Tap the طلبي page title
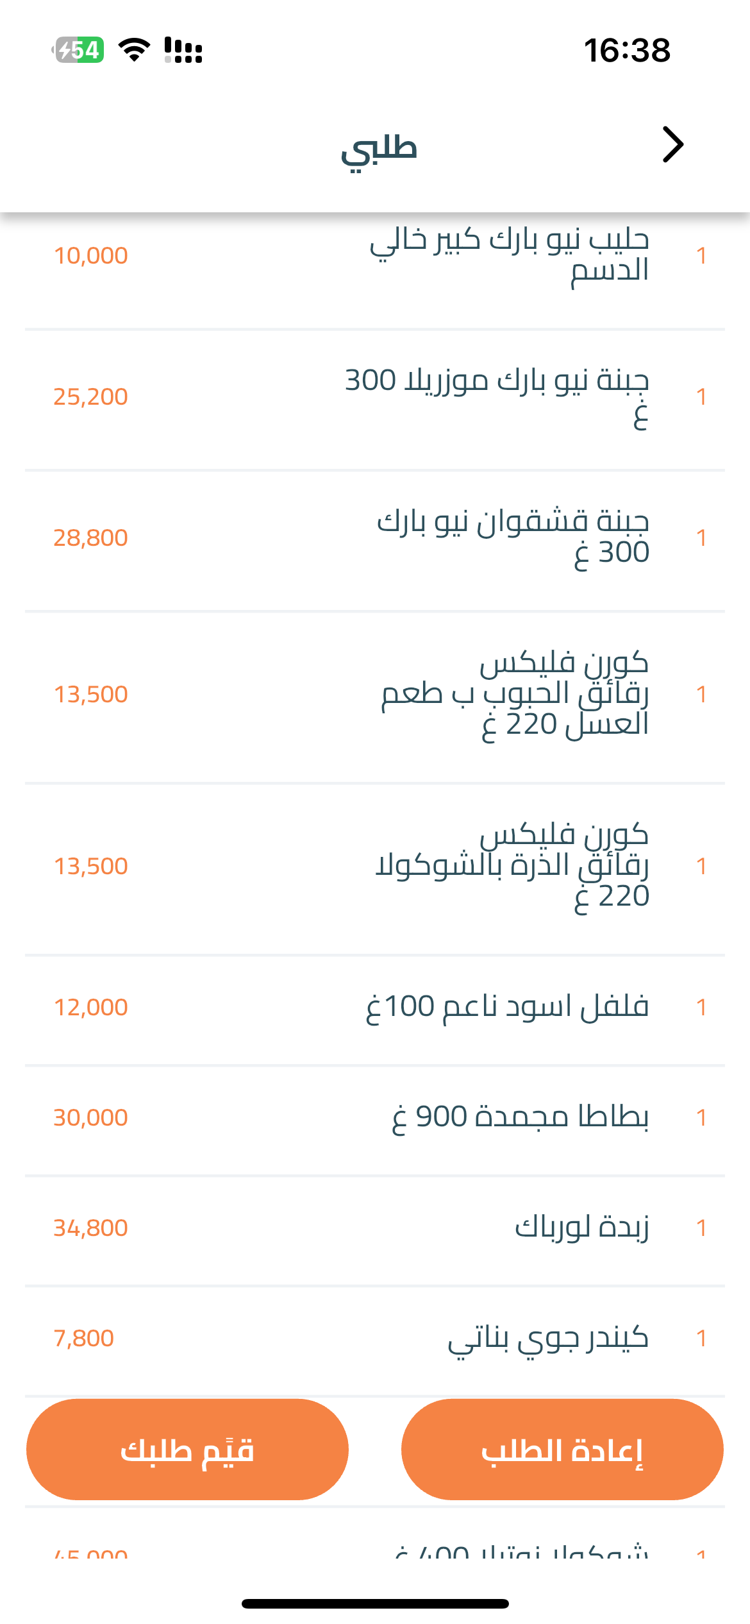The height and width of the screenshot is (1624, 750). click(x=379, y=149)
